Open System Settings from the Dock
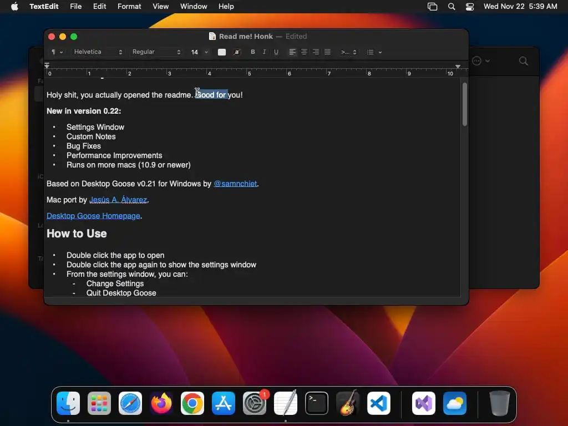This screenshot has width=568, height=426. [x=255, y=403]
